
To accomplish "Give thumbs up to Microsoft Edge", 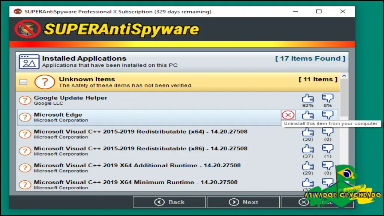I will coord(308,115).
